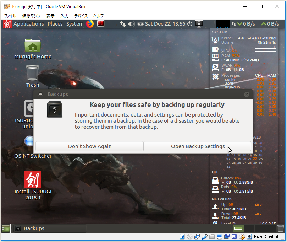Viewport: 287px width, 242px height.
Task: Click show desktop button in bottom panel
Action: pos(6,228)
